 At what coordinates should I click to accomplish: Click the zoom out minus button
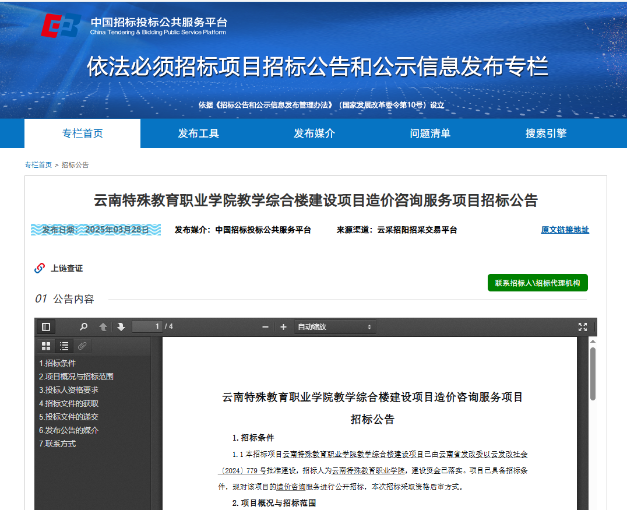(266, 327)
